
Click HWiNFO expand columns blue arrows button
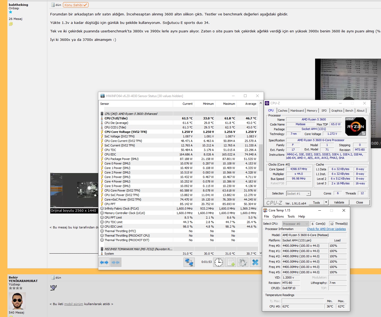tap(104, 262)
